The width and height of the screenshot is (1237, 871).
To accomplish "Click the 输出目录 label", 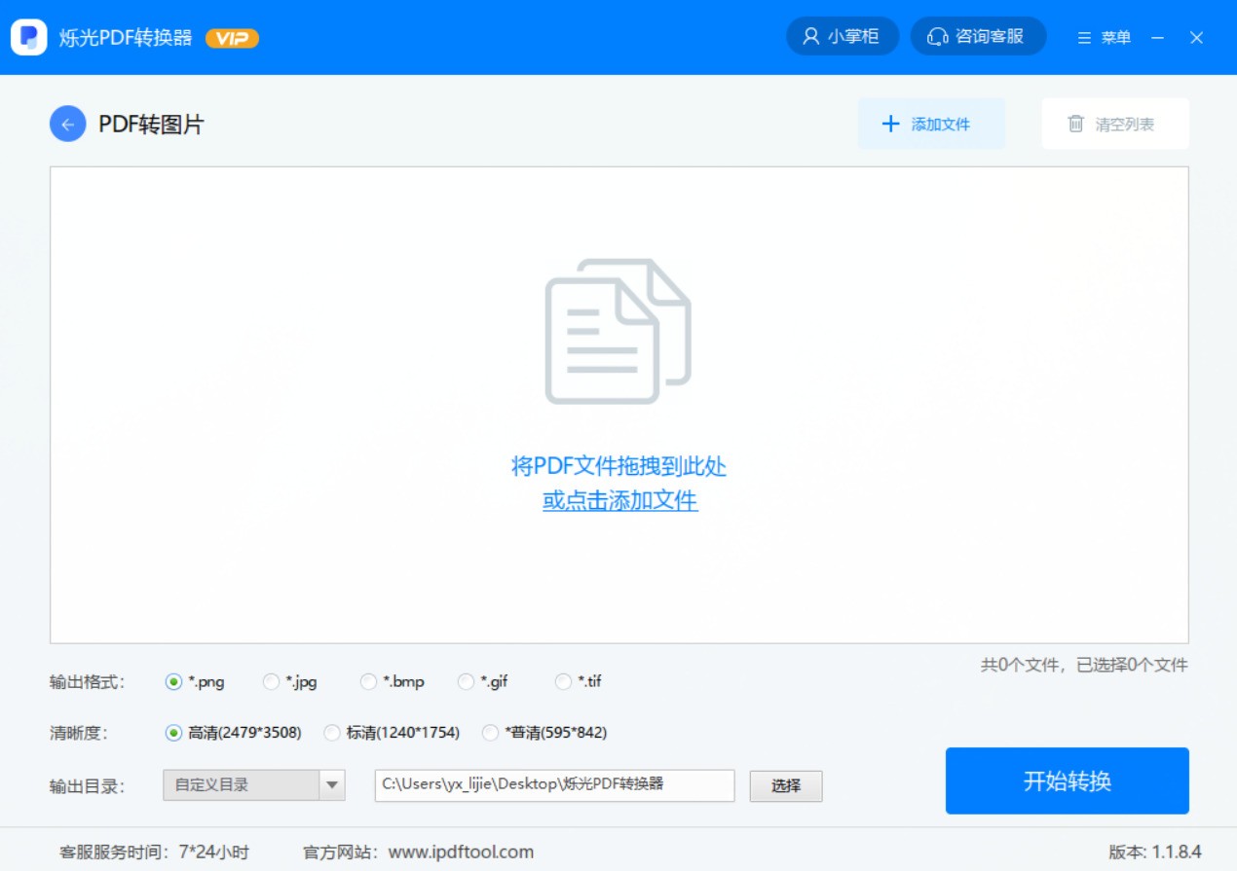I will click(x=88, y=786).
